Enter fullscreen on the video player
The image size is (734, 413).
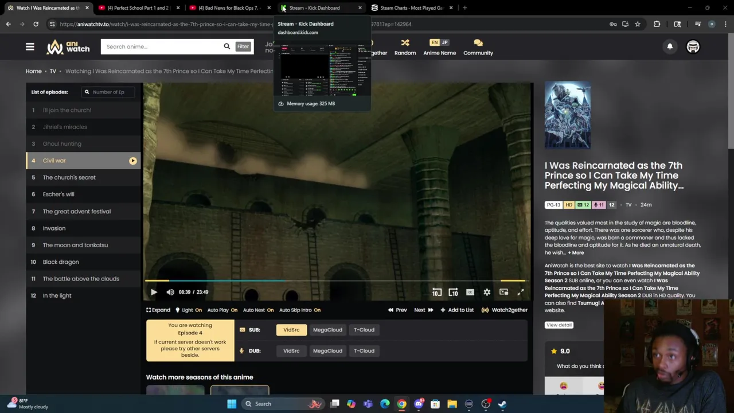(x=521, y=292)
